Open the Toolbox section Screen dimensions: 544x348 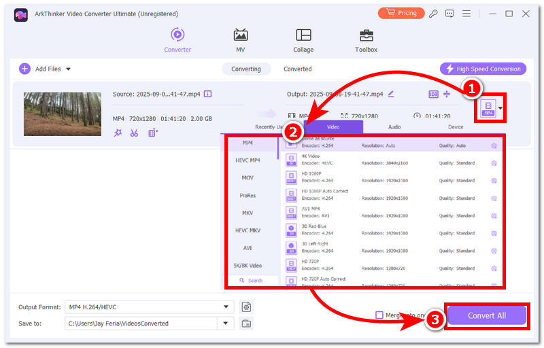(x=366, y=40)
